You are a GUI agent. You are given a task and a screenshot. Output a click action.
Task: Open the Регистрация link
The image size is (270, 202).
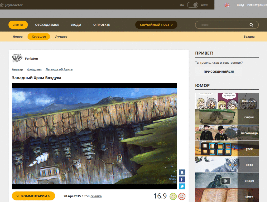click(257, 5)
